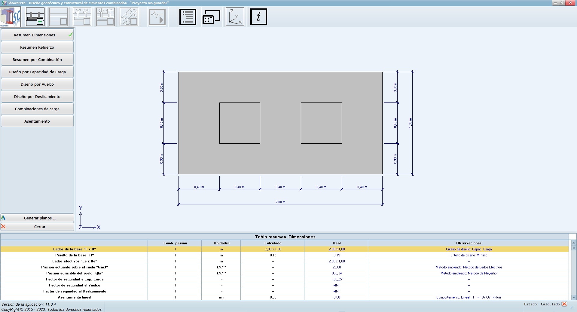Click the new combined footing icon
The image size is (577, 312).
click(x=35, y=17)
